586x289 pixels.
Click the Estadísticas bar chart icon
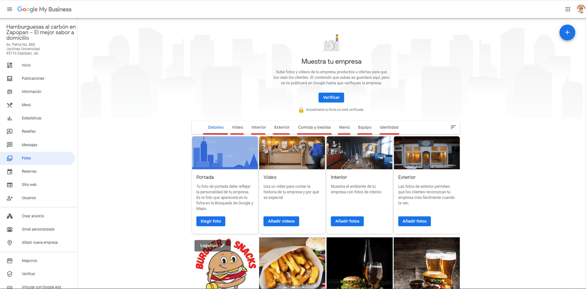[10, 118]
